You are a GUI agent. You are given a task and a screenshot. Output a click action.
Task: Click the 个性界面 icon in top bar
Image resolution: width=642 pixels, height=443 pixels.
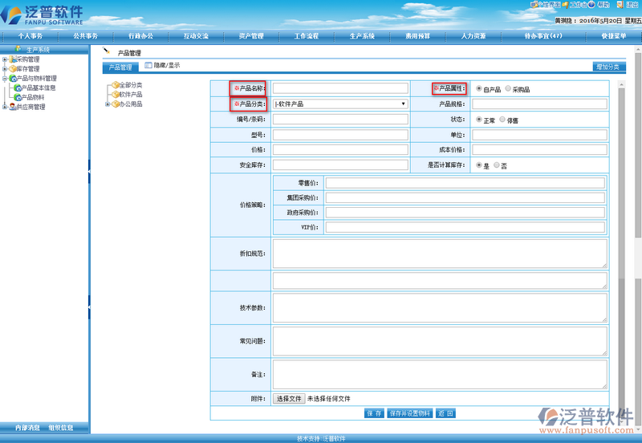coord(535,5)
